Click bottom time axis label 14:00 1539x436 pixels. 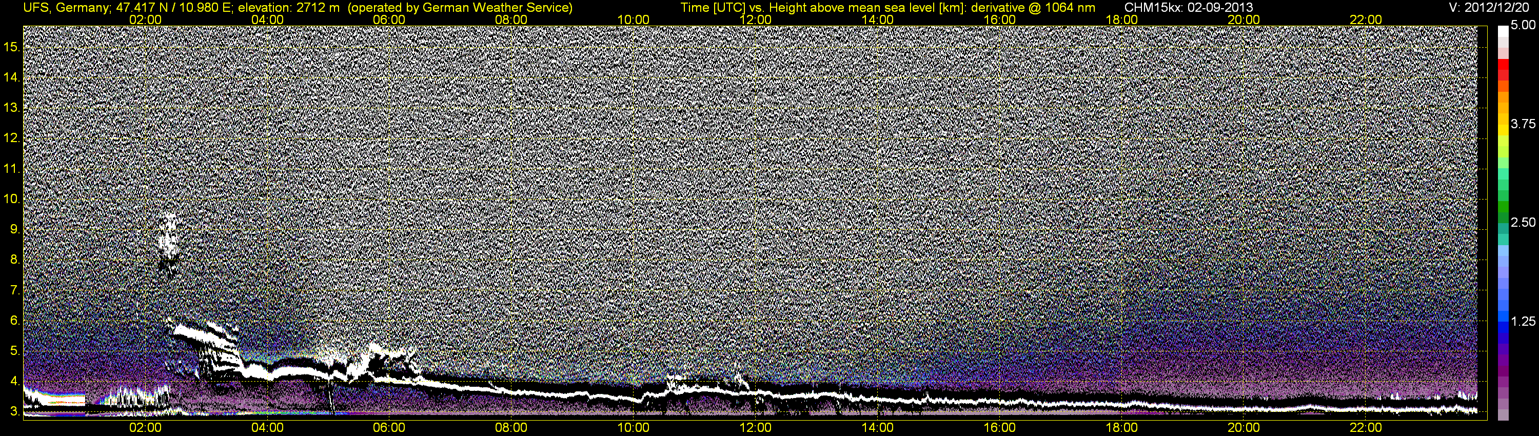(x=878, y=428)
